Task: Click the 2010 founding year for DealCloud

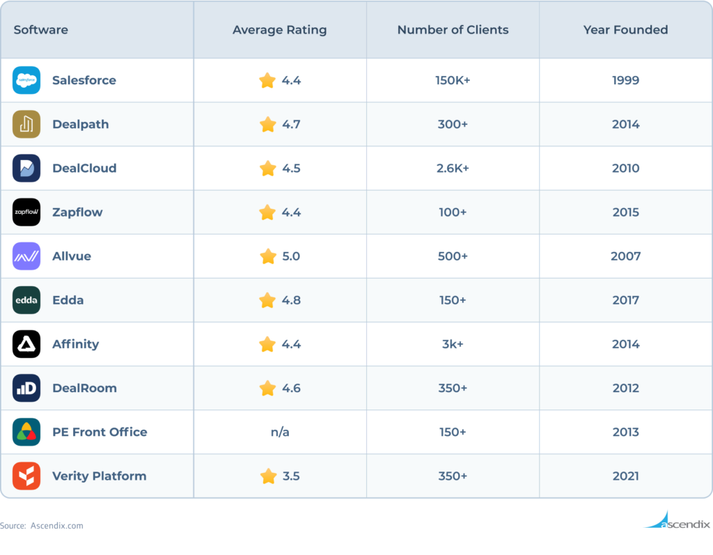Action: 626,169
